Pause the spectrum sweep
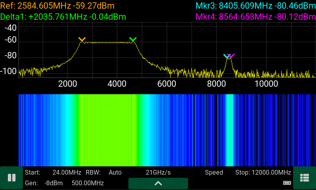Viewport: 316px width, 190px height. pyautogui.click(x=11, y=178)
